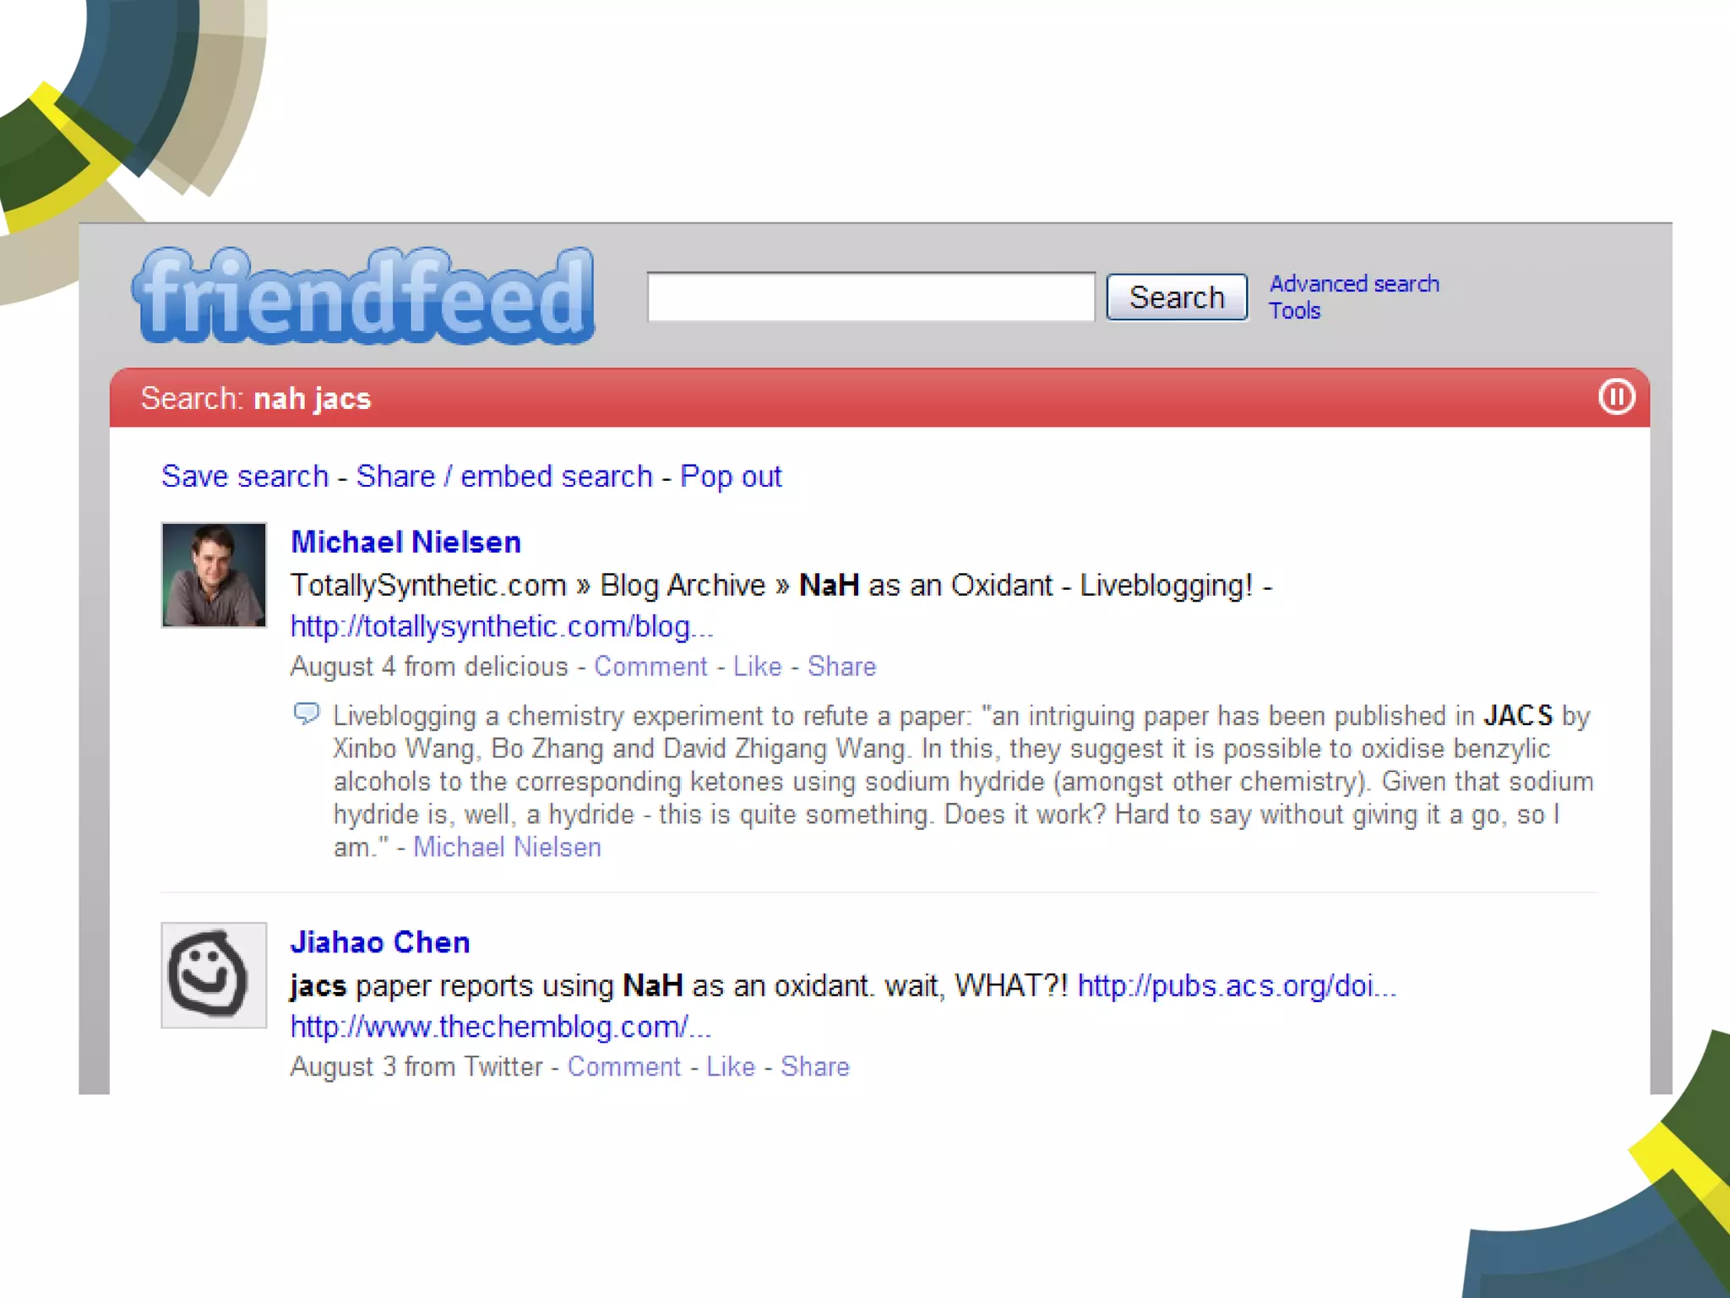
Task: Click the comment bubble icon
Action: 306,714
